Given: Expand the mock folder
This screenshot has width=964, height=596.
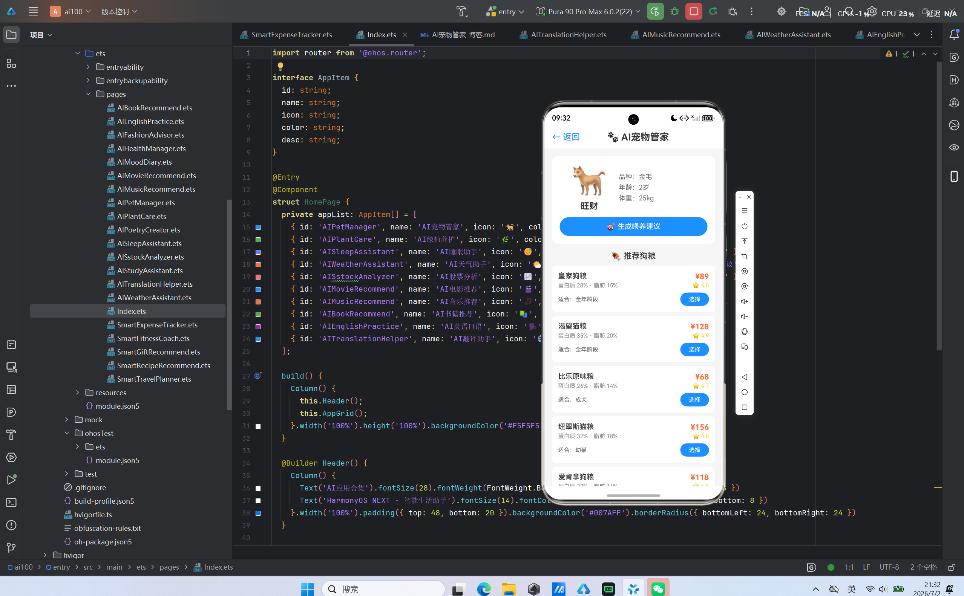Looking at the screenshot, I should [66, 419].
